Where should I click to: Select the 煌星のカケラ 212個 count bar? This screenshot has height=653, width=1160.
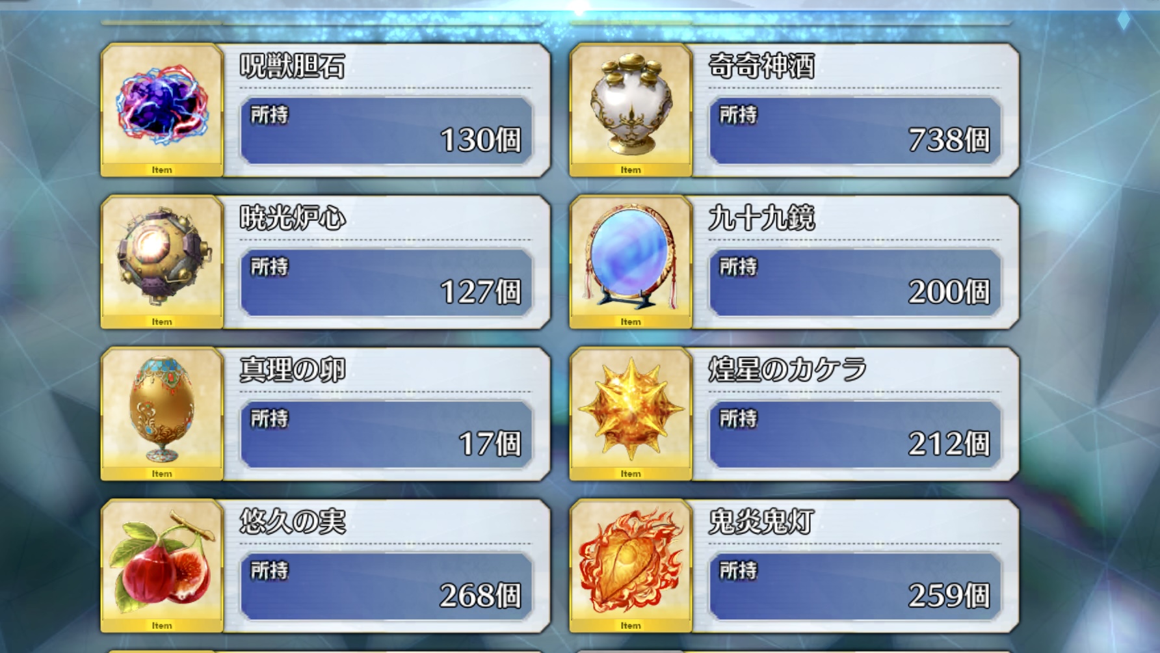[x=855, y=434]
